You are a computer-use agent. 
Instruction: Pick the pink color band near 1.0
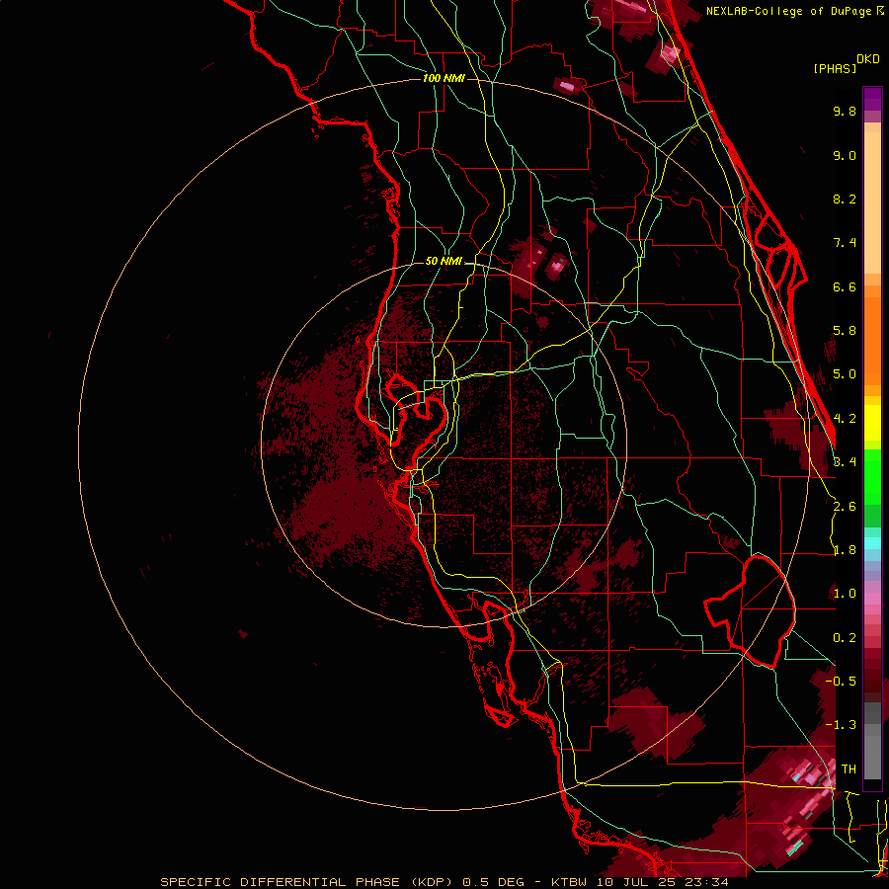click(x=872, y=598)
